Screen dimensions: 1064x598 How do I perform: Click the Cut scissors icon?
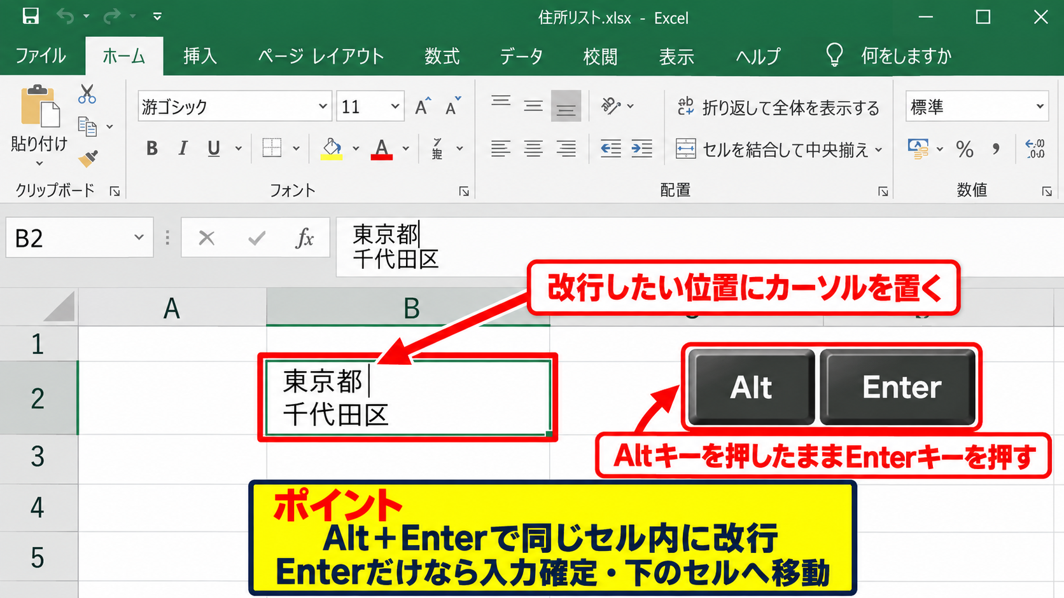(x=87, y=94)
